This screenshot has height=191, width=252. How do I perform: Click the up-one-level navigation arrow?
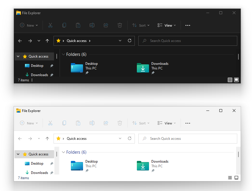pos(47,41)
